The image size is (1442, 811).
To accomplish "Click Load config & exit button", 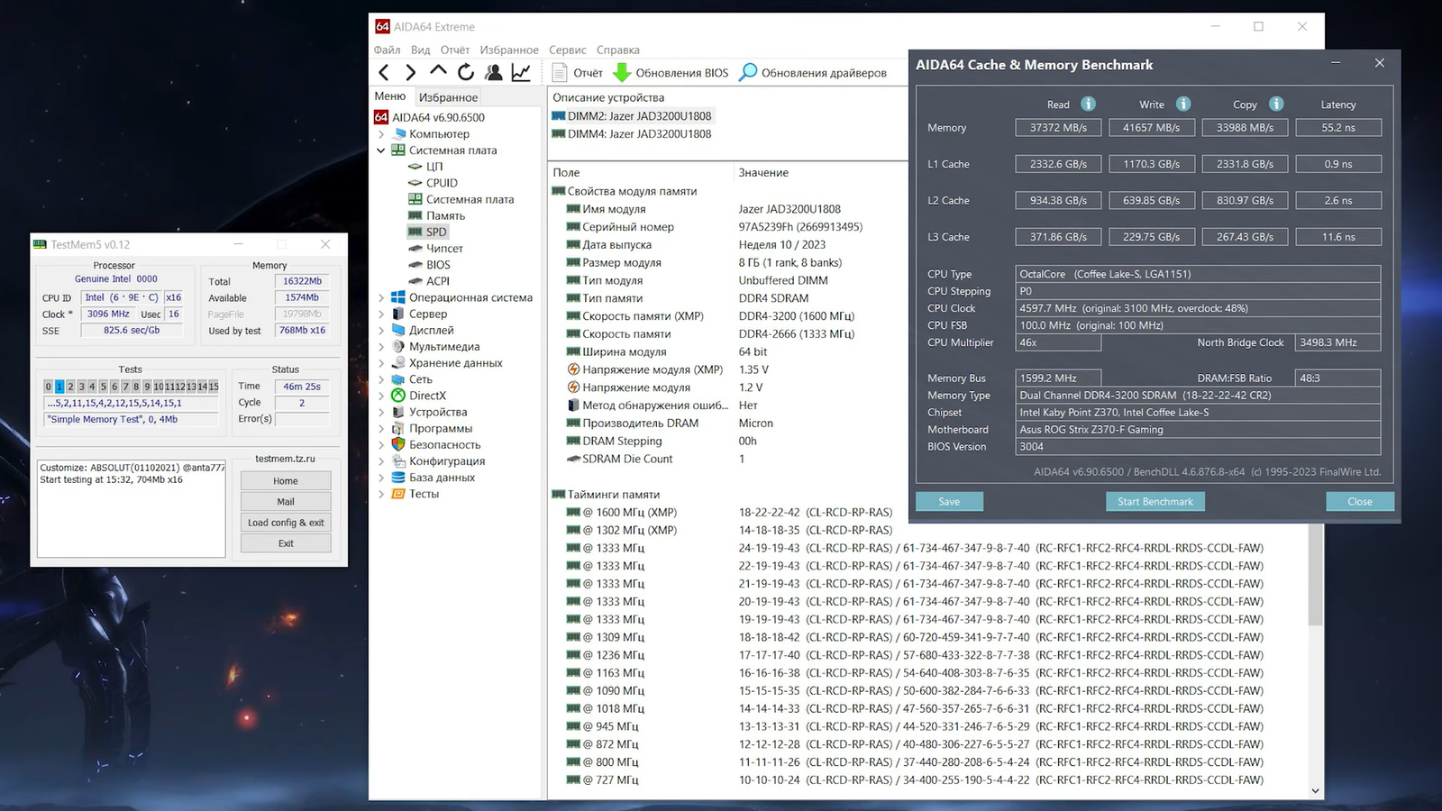I will pos(286,523).
